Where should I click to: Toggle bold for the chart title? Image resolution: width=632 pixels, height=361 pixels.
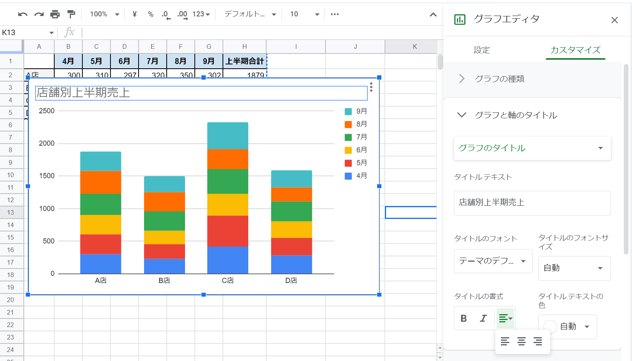pos(463,318)
